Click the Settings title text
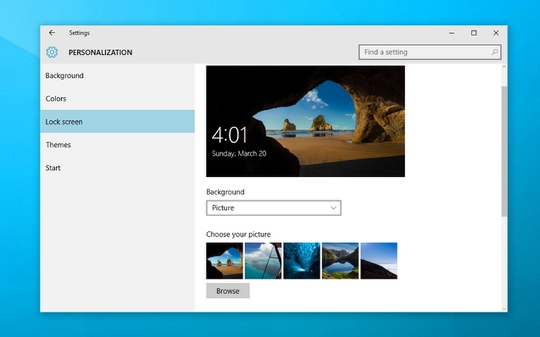This screenshot has width=540, height=337. click(79, 32)
